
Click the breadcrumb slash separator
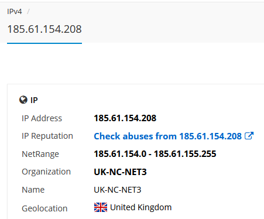pyautogui.click(x=28, y=12)
